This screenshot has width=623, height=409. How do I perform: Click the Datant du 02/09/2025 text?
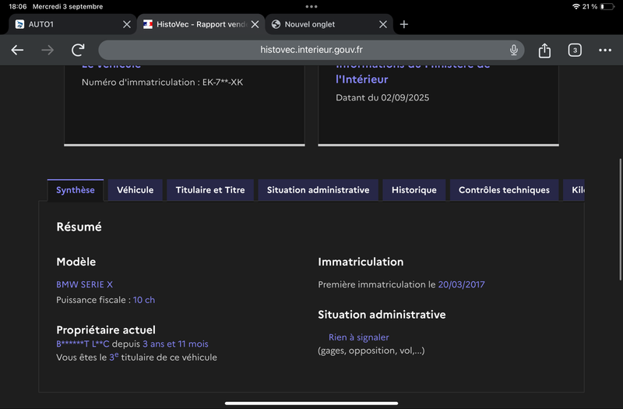pyautogui.click(x=382, y=98)
